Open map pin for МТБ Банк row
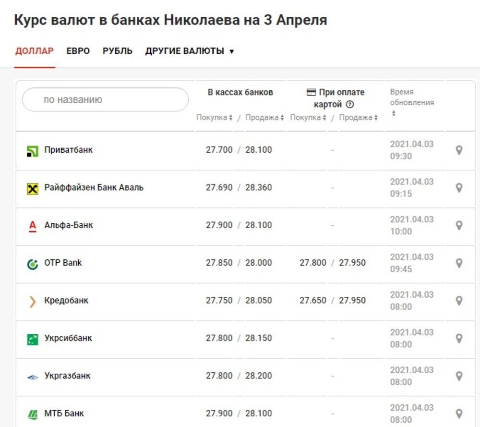 [459, 414]
